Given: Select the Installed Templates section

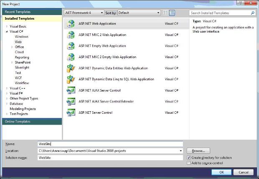Looking at the screenshot, I should (x=32, y=18).
